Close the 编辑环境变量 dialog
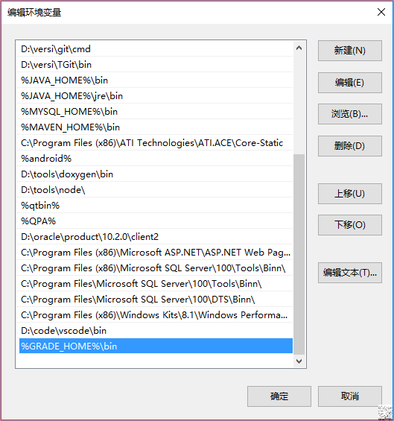Viewport: 394px width, 421px height. point(381,12)
